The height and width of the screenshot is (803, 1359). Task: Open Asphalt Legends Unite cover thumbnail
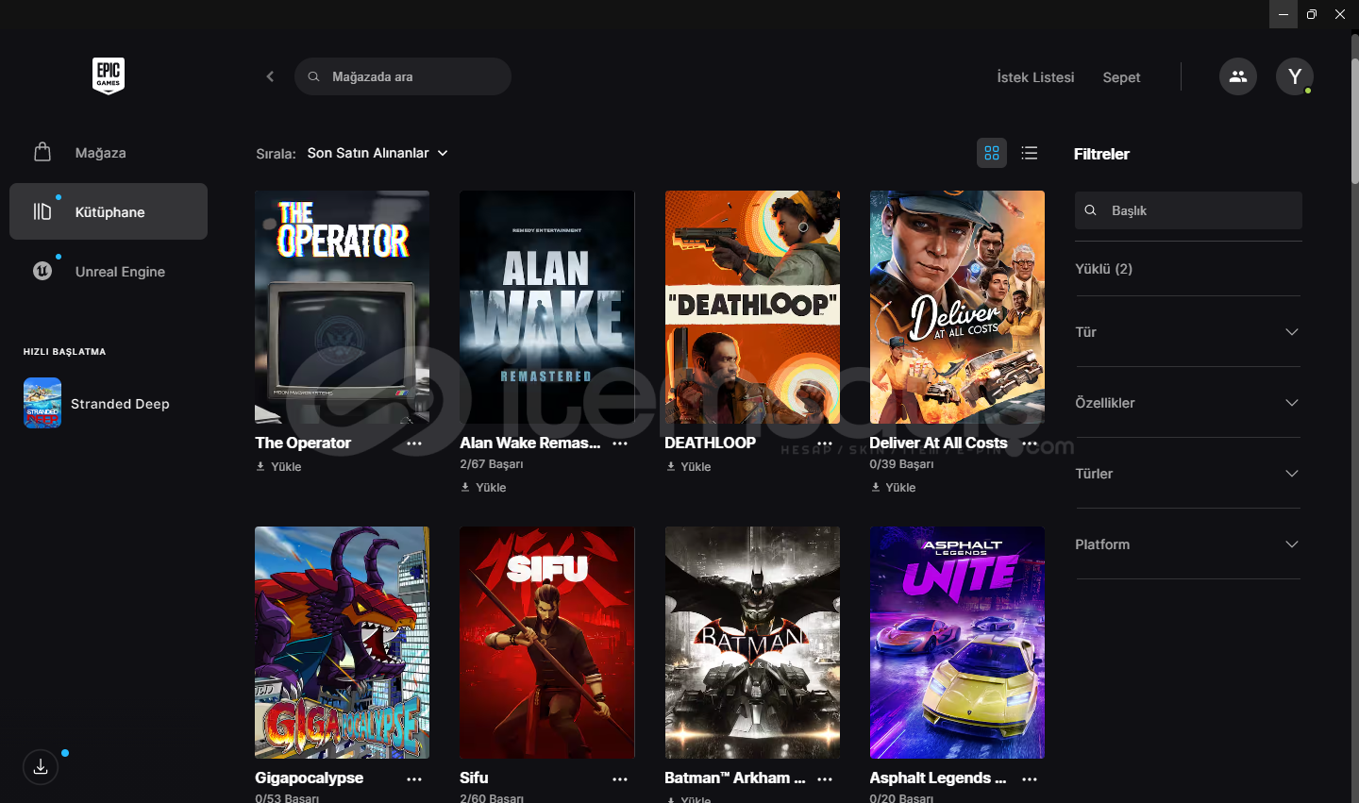957,643
